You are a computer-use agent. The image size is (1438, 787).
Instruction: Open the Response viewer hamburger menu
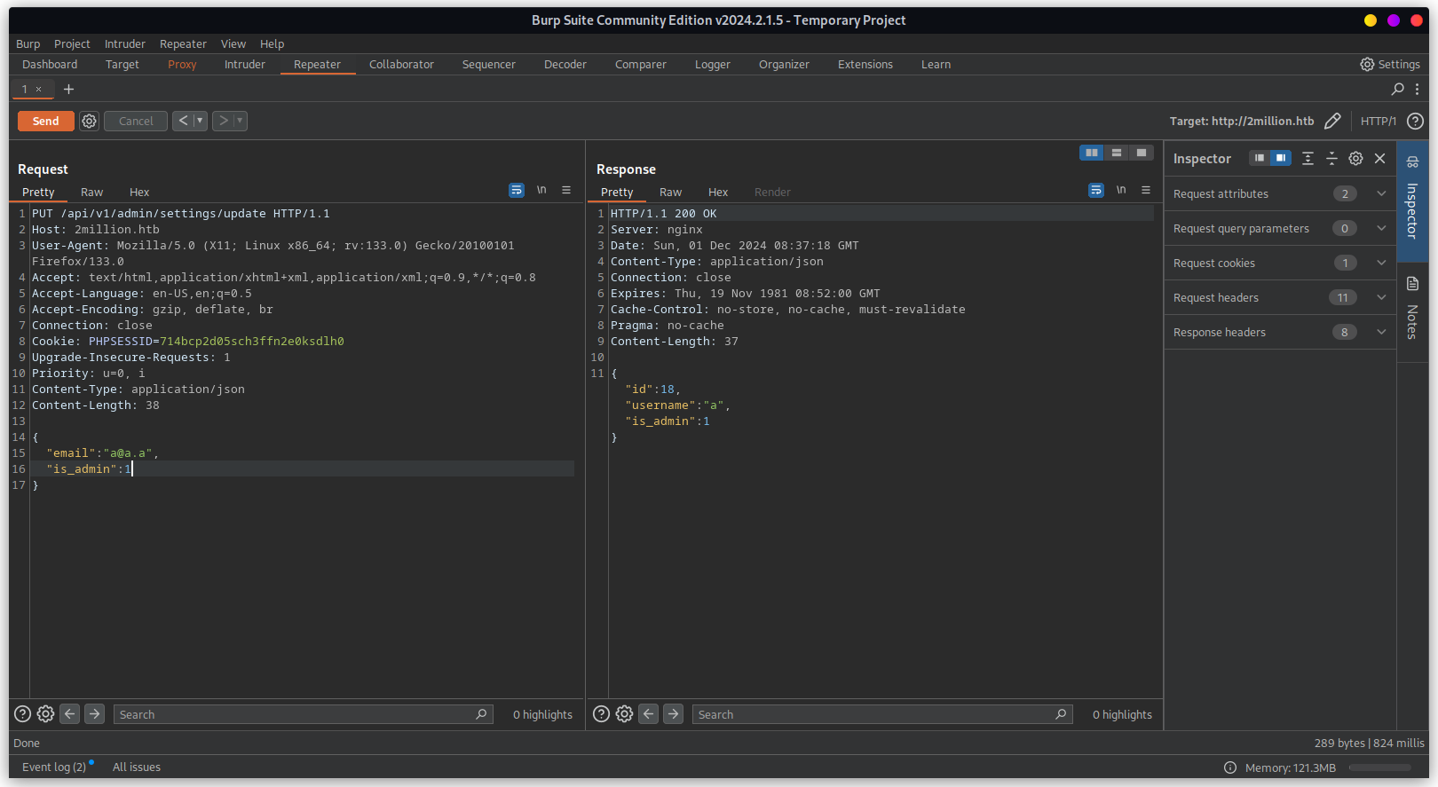1146,190
